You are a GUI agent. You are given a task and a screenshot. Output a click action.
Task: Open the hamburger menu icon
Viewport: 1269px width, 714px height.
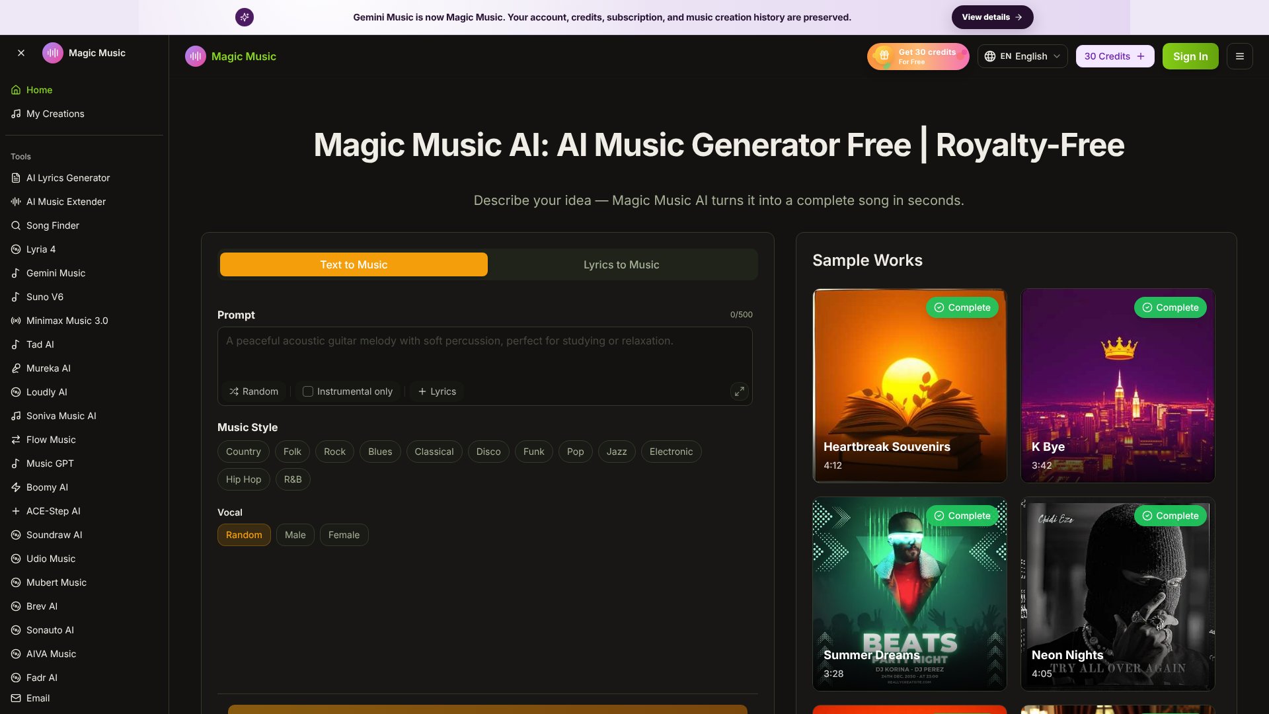[x=1239, y=56]
